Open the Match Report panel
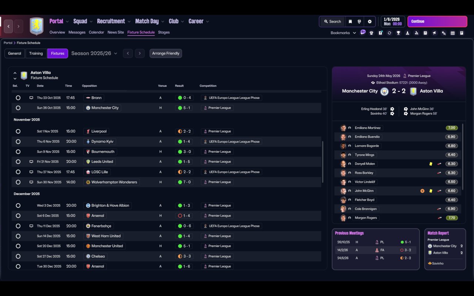The height and width of the screenshot is (296, 474). pyautogui.click(x=445, y=249)
